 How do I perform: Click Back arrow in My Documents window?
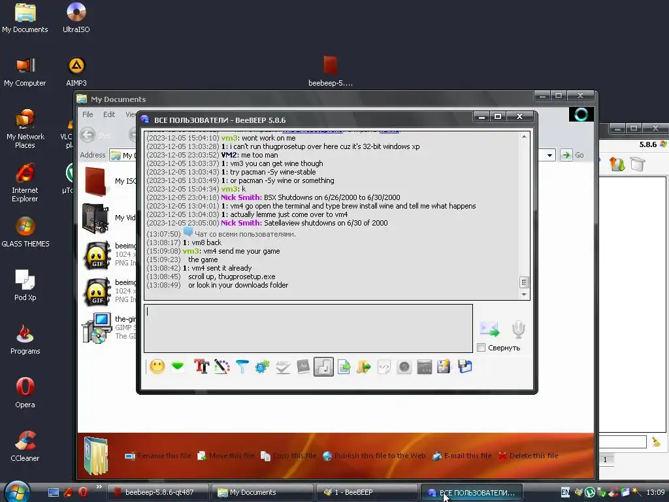click(x=88, y=135)
